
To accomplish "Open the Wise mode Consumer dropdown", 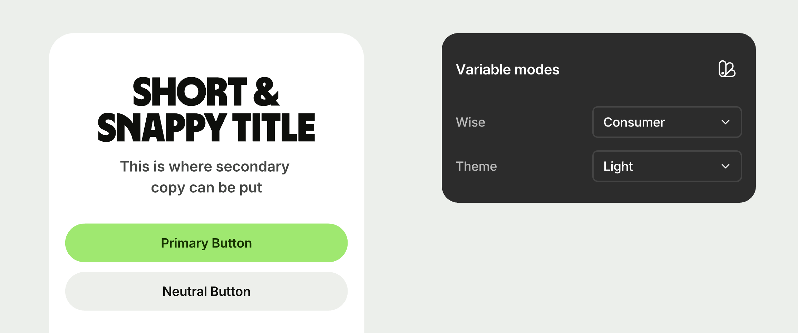I will point(667,122).
